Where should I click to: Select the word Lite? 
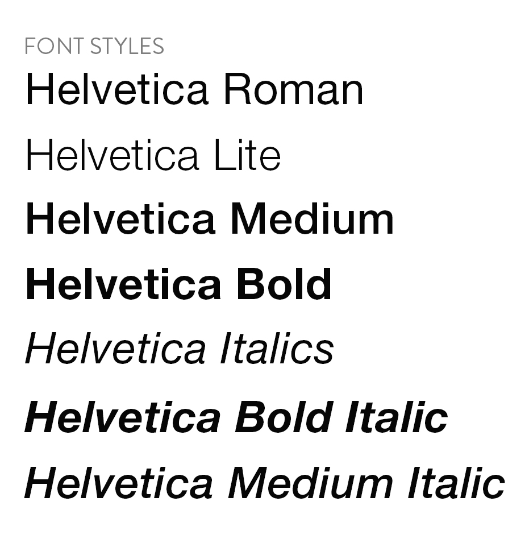pyautogui.click(x=247, y=155)
